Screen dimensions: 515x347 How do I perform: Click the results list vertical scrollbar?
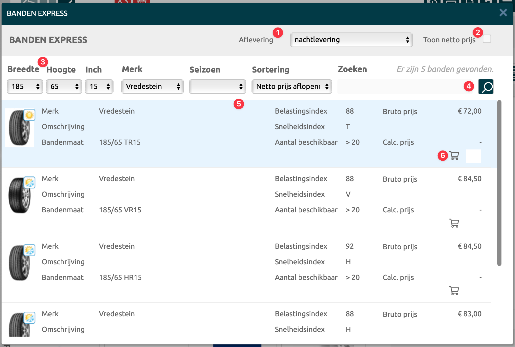pyautogui.click(x=499, y=183)
